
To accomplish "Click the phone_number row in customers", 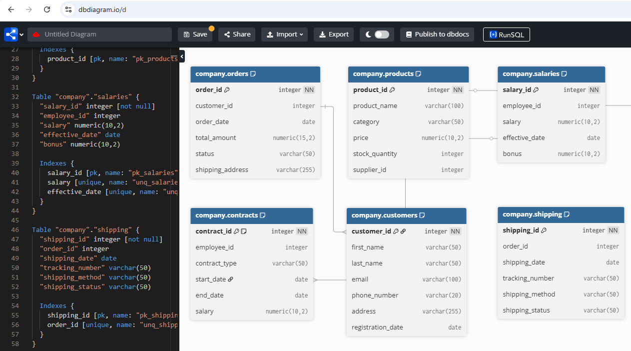I will 407,295.
